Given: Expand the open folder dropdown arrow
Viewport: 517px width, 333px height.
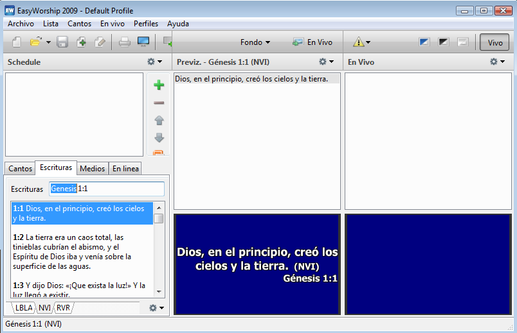Looking at the screenshot, I should pyautogui.click(x=48, y=42).
